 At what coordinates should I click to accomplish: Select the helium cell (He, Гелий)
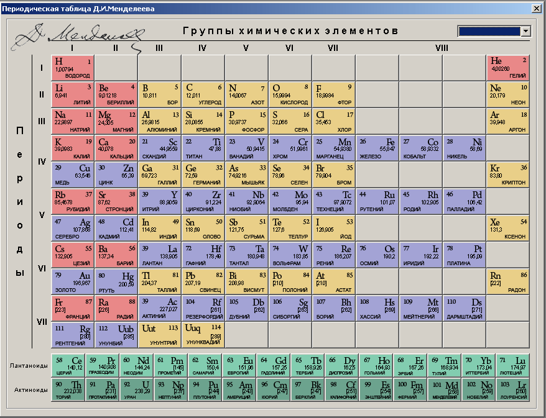click(x=508, y=68)
